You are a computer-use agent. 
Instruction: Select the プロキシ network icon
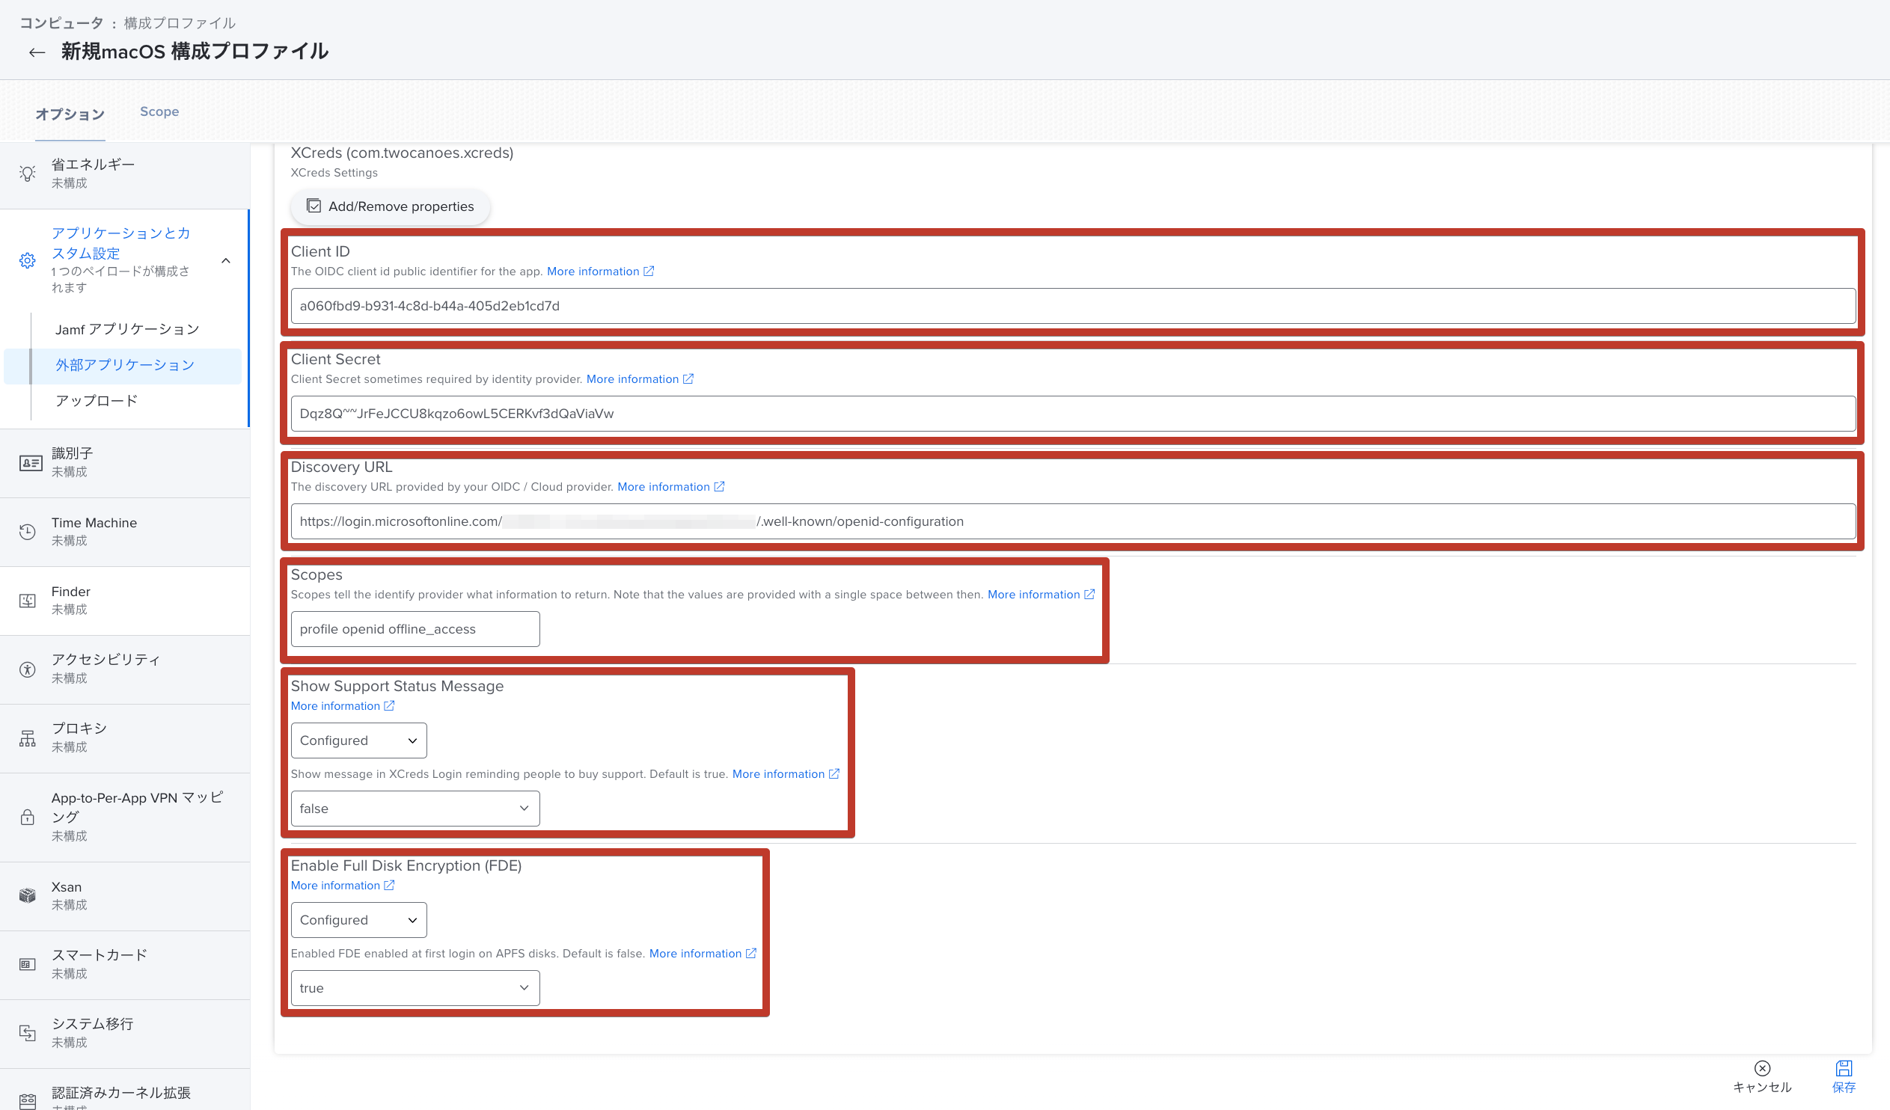[28, 738]
